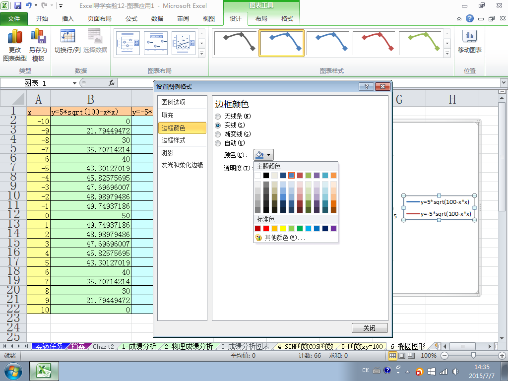Pick the purple standard color swatch
The height and width of the screenshot is (381, 508).
(333, 228)
